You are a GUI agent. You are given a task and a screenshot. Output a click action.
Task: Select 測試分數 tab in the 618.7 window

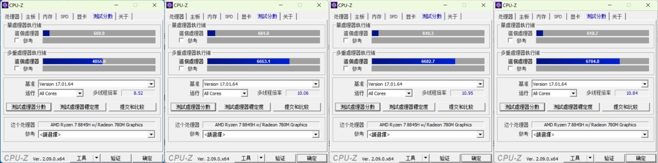(596, 16)
